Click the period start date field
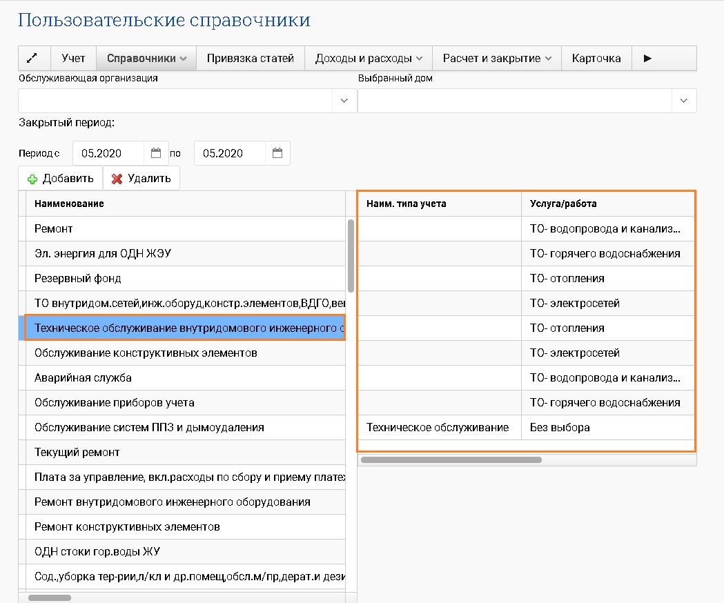The image size is (724, 603). pyautogui.click(x=108, y=153)
